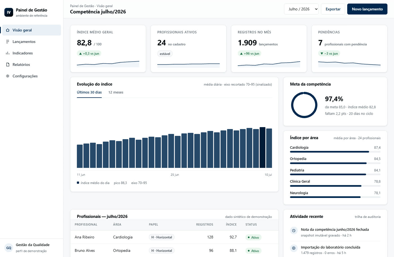Click the Ortopedia progress bar
Screen dimensions: 394x257
[335, 163]
